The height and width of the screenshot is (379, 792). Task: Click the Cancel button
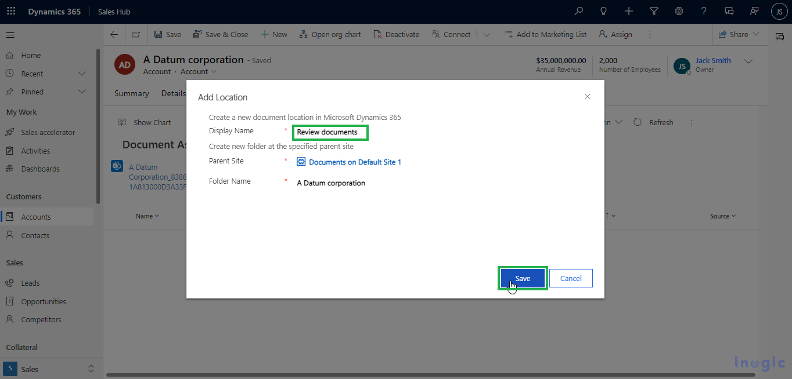coord(571,278)
